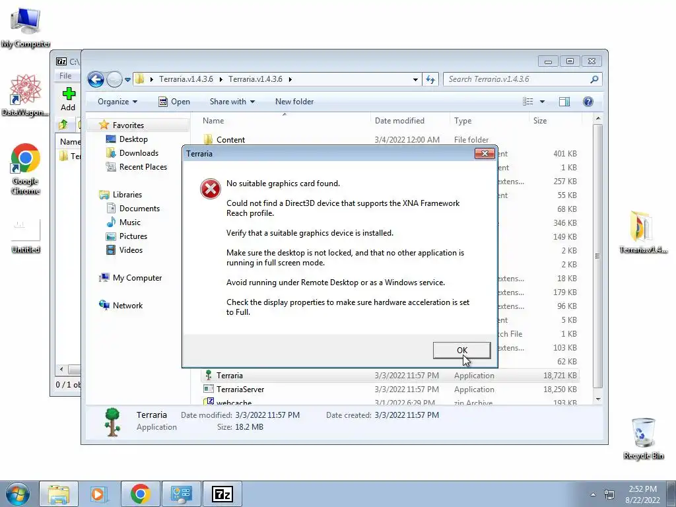Open Explorer help icon
The image size is (676, 507).
point(588,102)
